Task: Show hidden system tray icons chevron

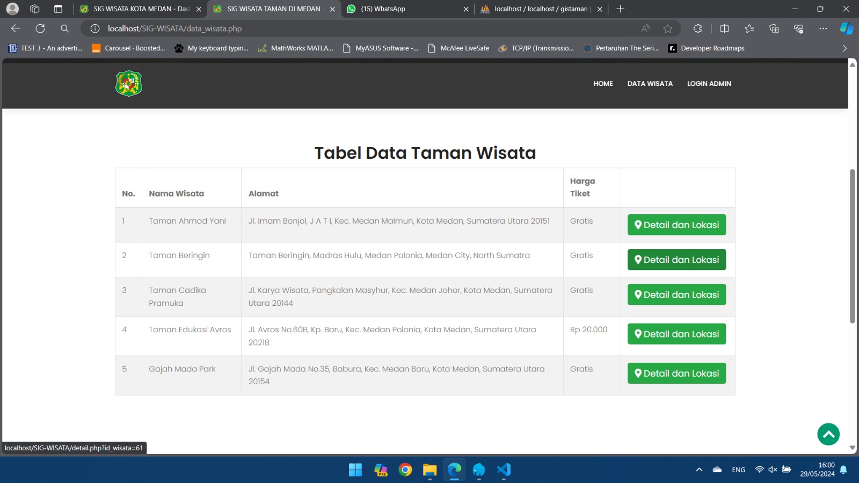Action: [699, 470]
